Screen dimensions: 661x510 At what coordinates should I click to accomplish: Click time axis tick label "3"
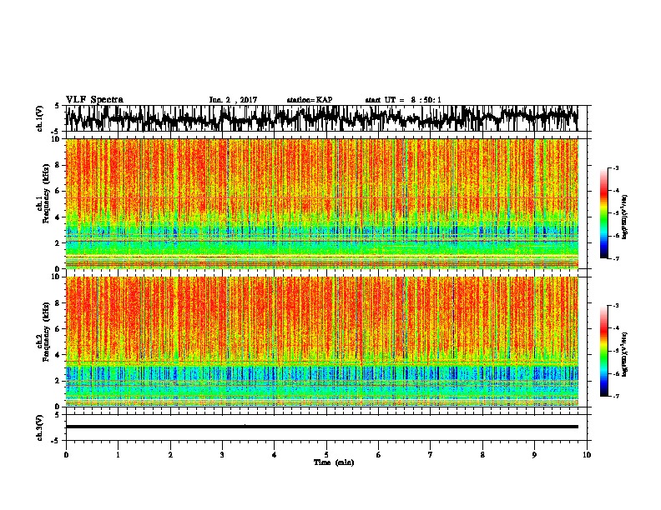point(222,455)
